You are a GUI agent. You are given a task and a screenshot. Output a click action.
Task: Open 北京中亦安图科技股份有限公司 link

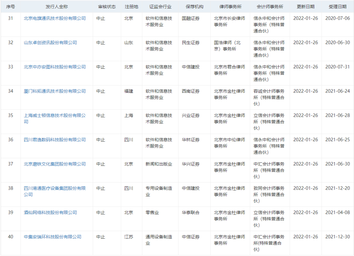click(55, 67)
